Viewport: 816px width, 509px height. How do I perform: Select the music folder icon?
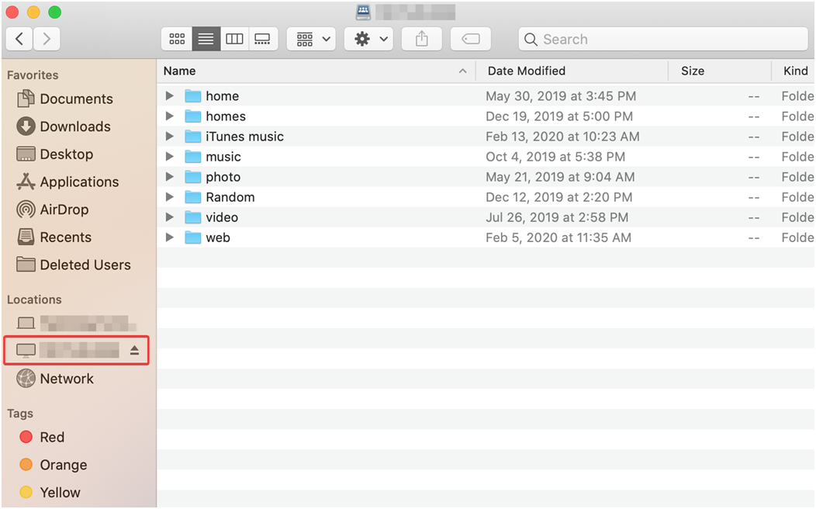tap(193, 157)
